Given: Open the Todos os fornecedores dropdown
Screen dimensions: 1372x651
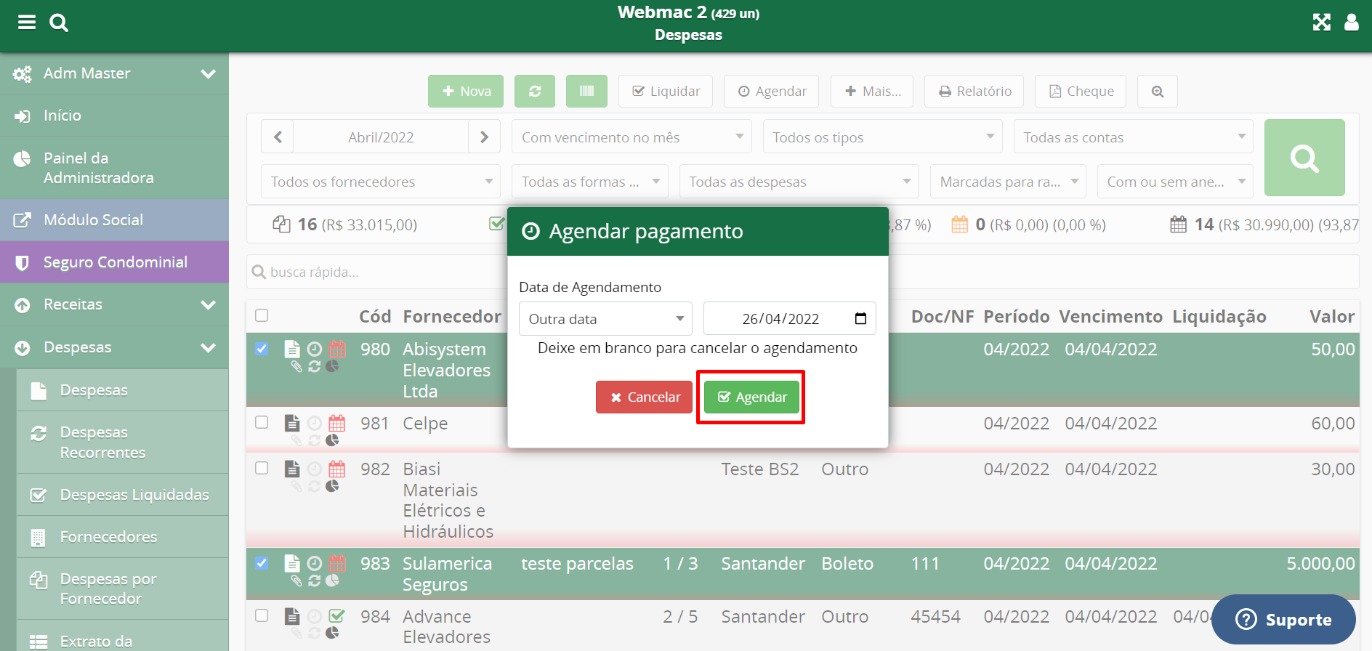Looking at the screenshot, I should click(x=381, y=181).
